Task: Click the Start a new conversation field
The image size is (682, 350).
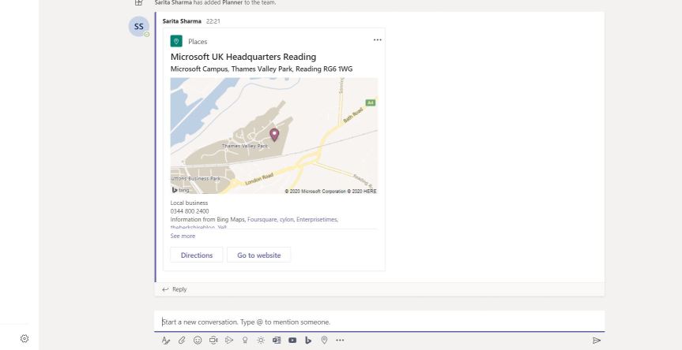Action: click(379, 322)
